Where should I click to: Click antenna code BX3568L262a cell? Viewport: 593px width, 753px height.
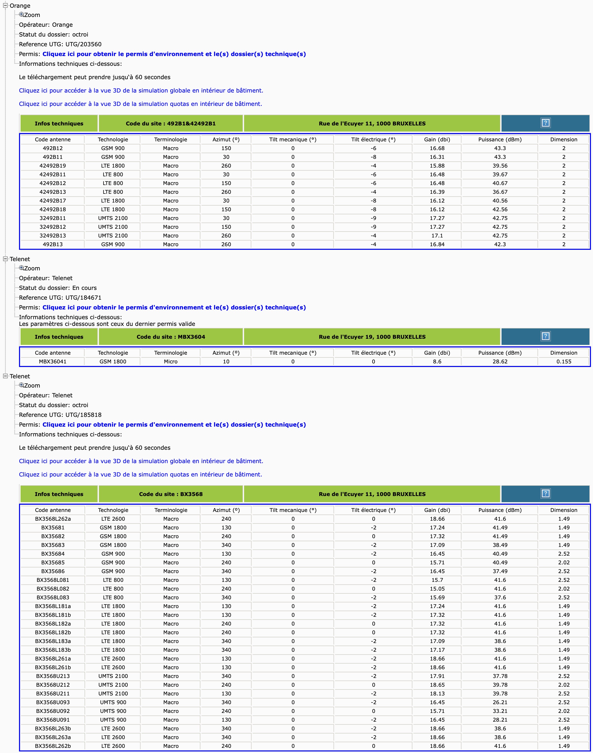[x=53, y=519]
